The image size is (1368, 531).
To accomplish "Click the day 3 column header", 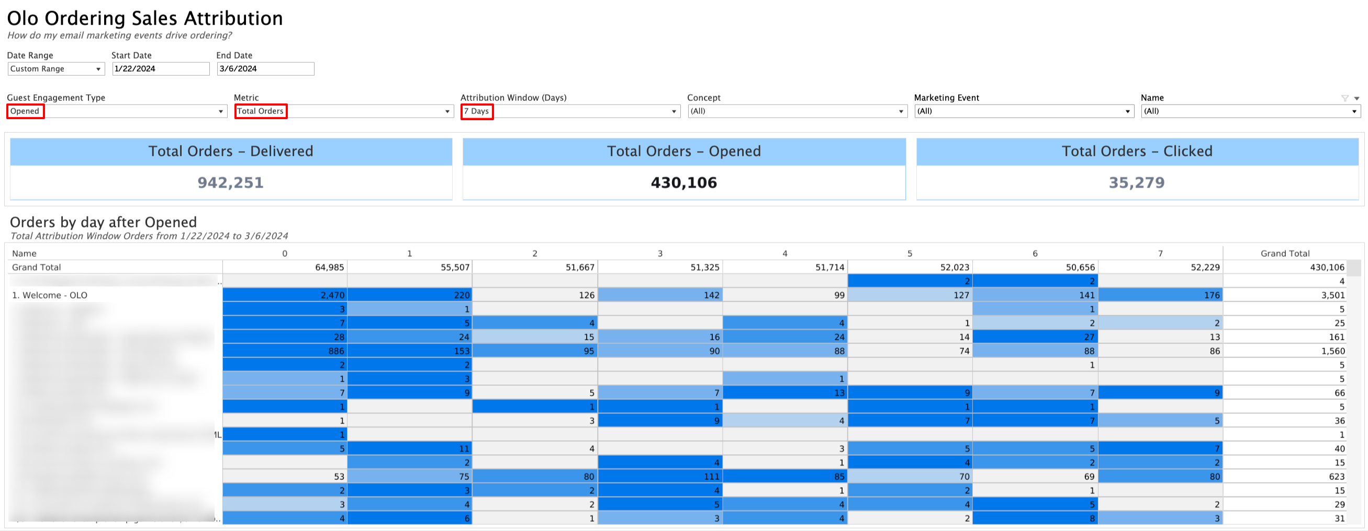I will click(x=660, y=253).
